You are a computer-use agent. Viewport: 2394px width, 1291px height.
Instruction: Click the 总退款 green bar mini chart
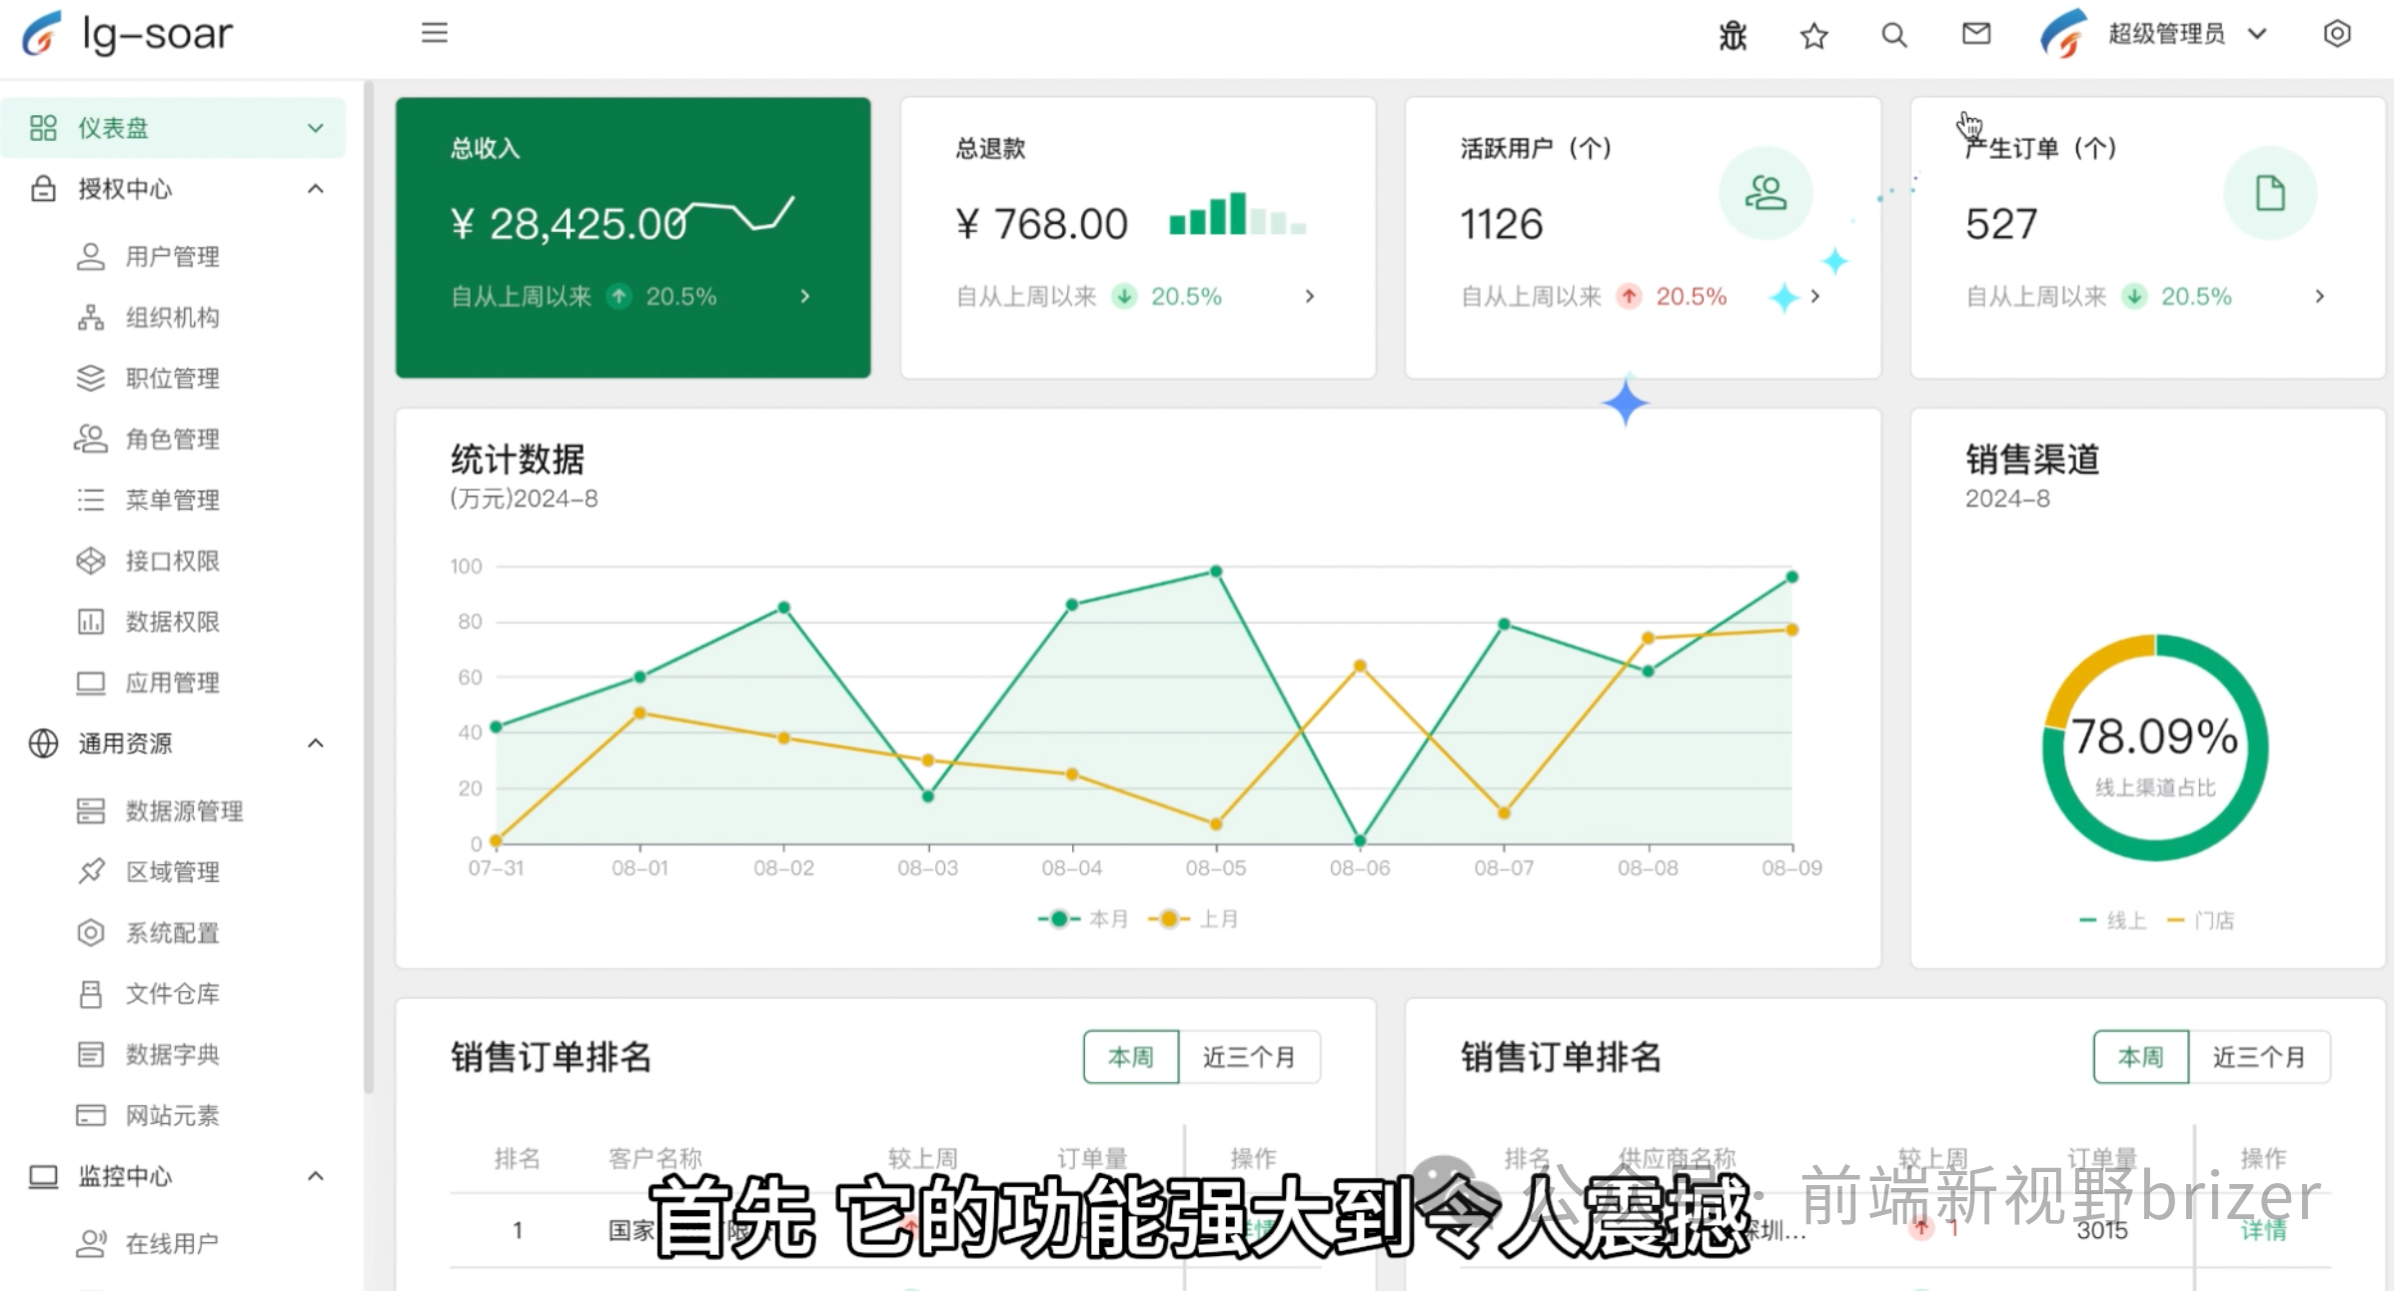pyautogui.click(x=1238, y=214)
